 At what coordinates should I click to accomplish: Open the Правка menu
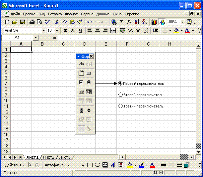[x=29, y=14]
